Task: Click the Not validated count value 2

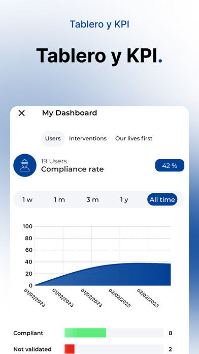Action: click(171, 349)
